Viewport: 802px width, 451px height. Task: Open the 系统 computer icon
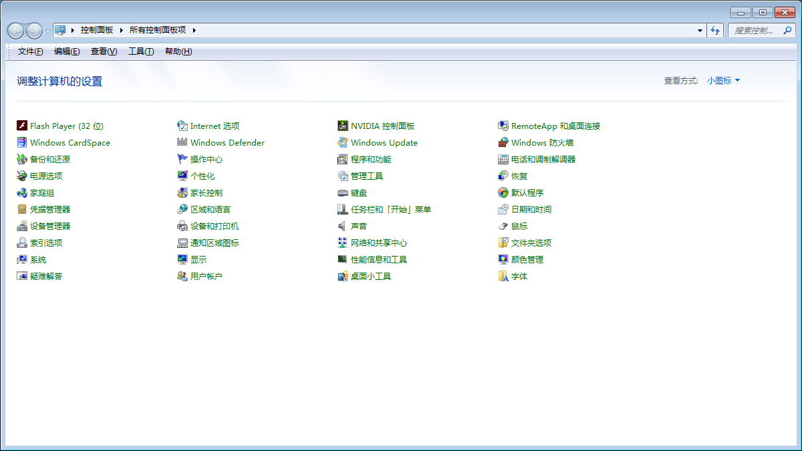click(22, 259)
